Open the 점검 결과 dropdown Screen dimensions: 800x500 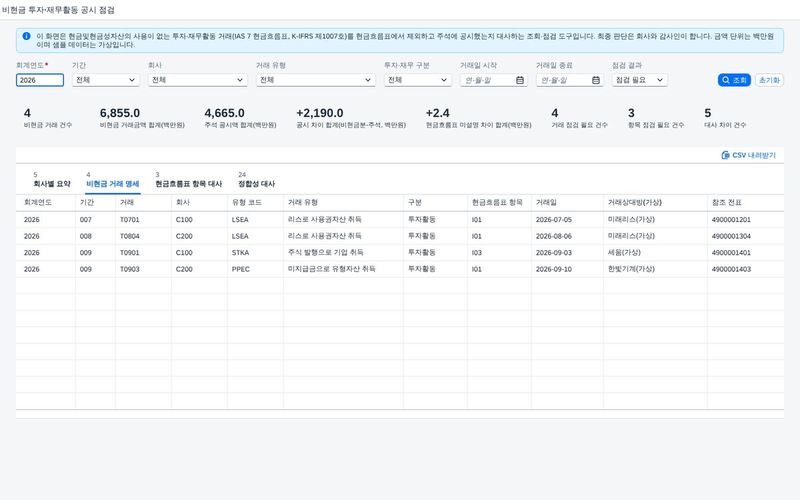coord(640,80)
